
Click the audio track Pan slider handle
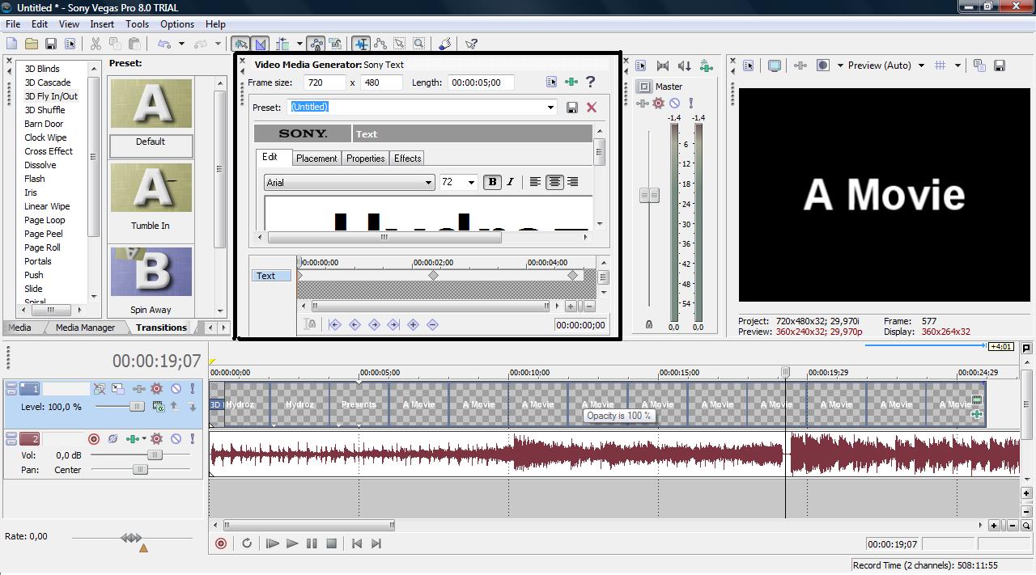(140, 469)
